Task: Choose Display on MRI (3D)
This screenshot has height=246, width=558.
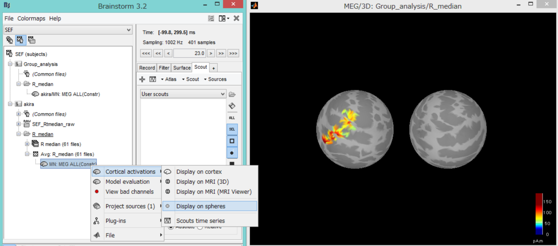Action: [x=202, y=182]
